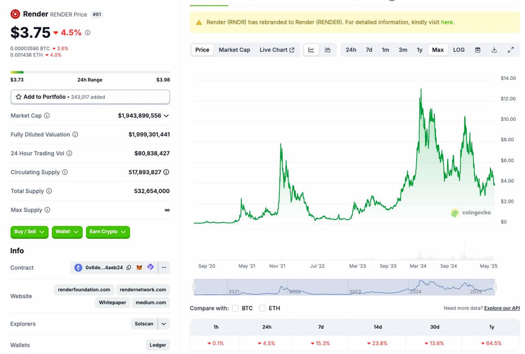Screen dimensions: 525x354
Task: Open the Wallet dropdown
Action: pos(67,232)
